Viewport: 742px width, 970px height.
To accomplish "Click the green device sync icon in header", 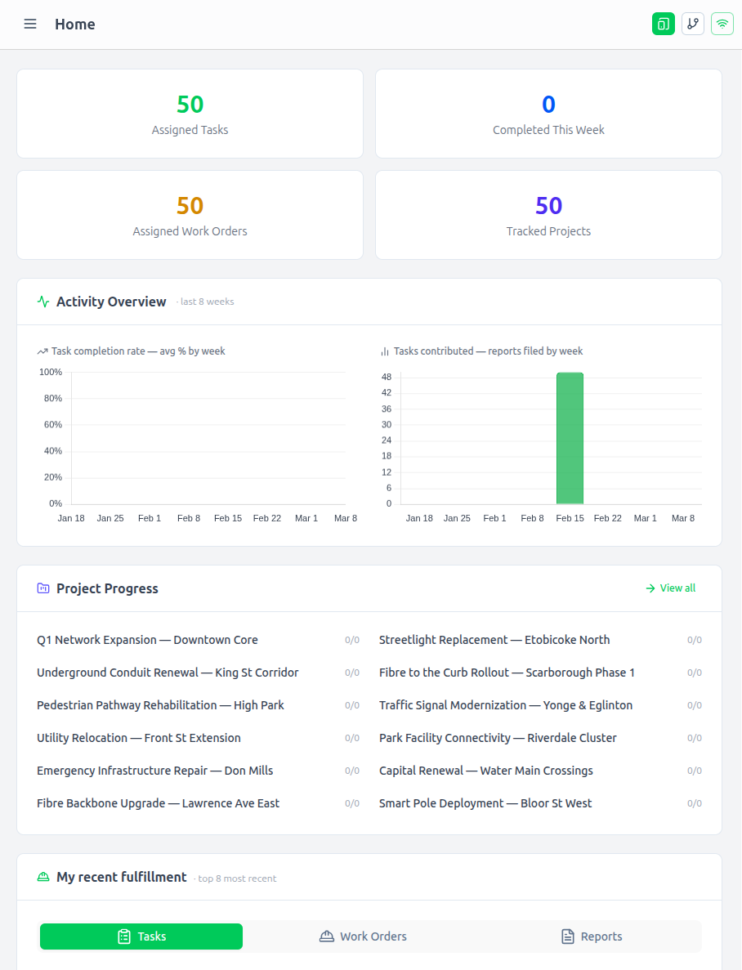I will (663, 24).
